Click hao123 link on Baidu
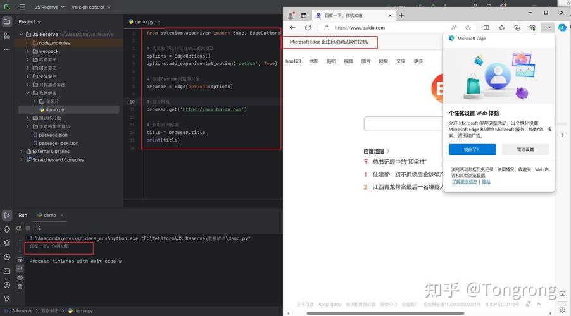Viewport: 571px width, 316px height. 293,61
